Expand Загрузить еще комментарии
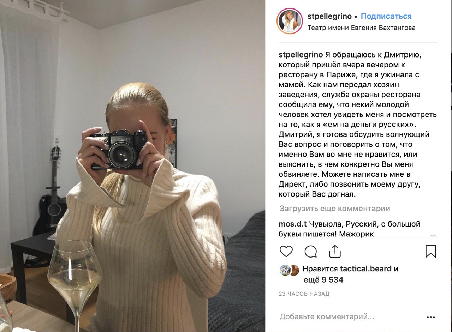The image size is (452, 332). (335, 209)
